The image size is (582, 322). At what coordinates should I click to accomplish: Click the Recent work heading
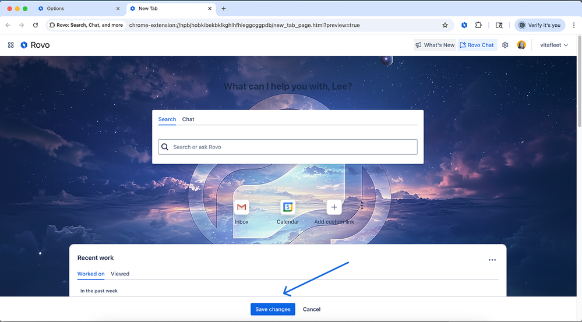coord(96,258)
